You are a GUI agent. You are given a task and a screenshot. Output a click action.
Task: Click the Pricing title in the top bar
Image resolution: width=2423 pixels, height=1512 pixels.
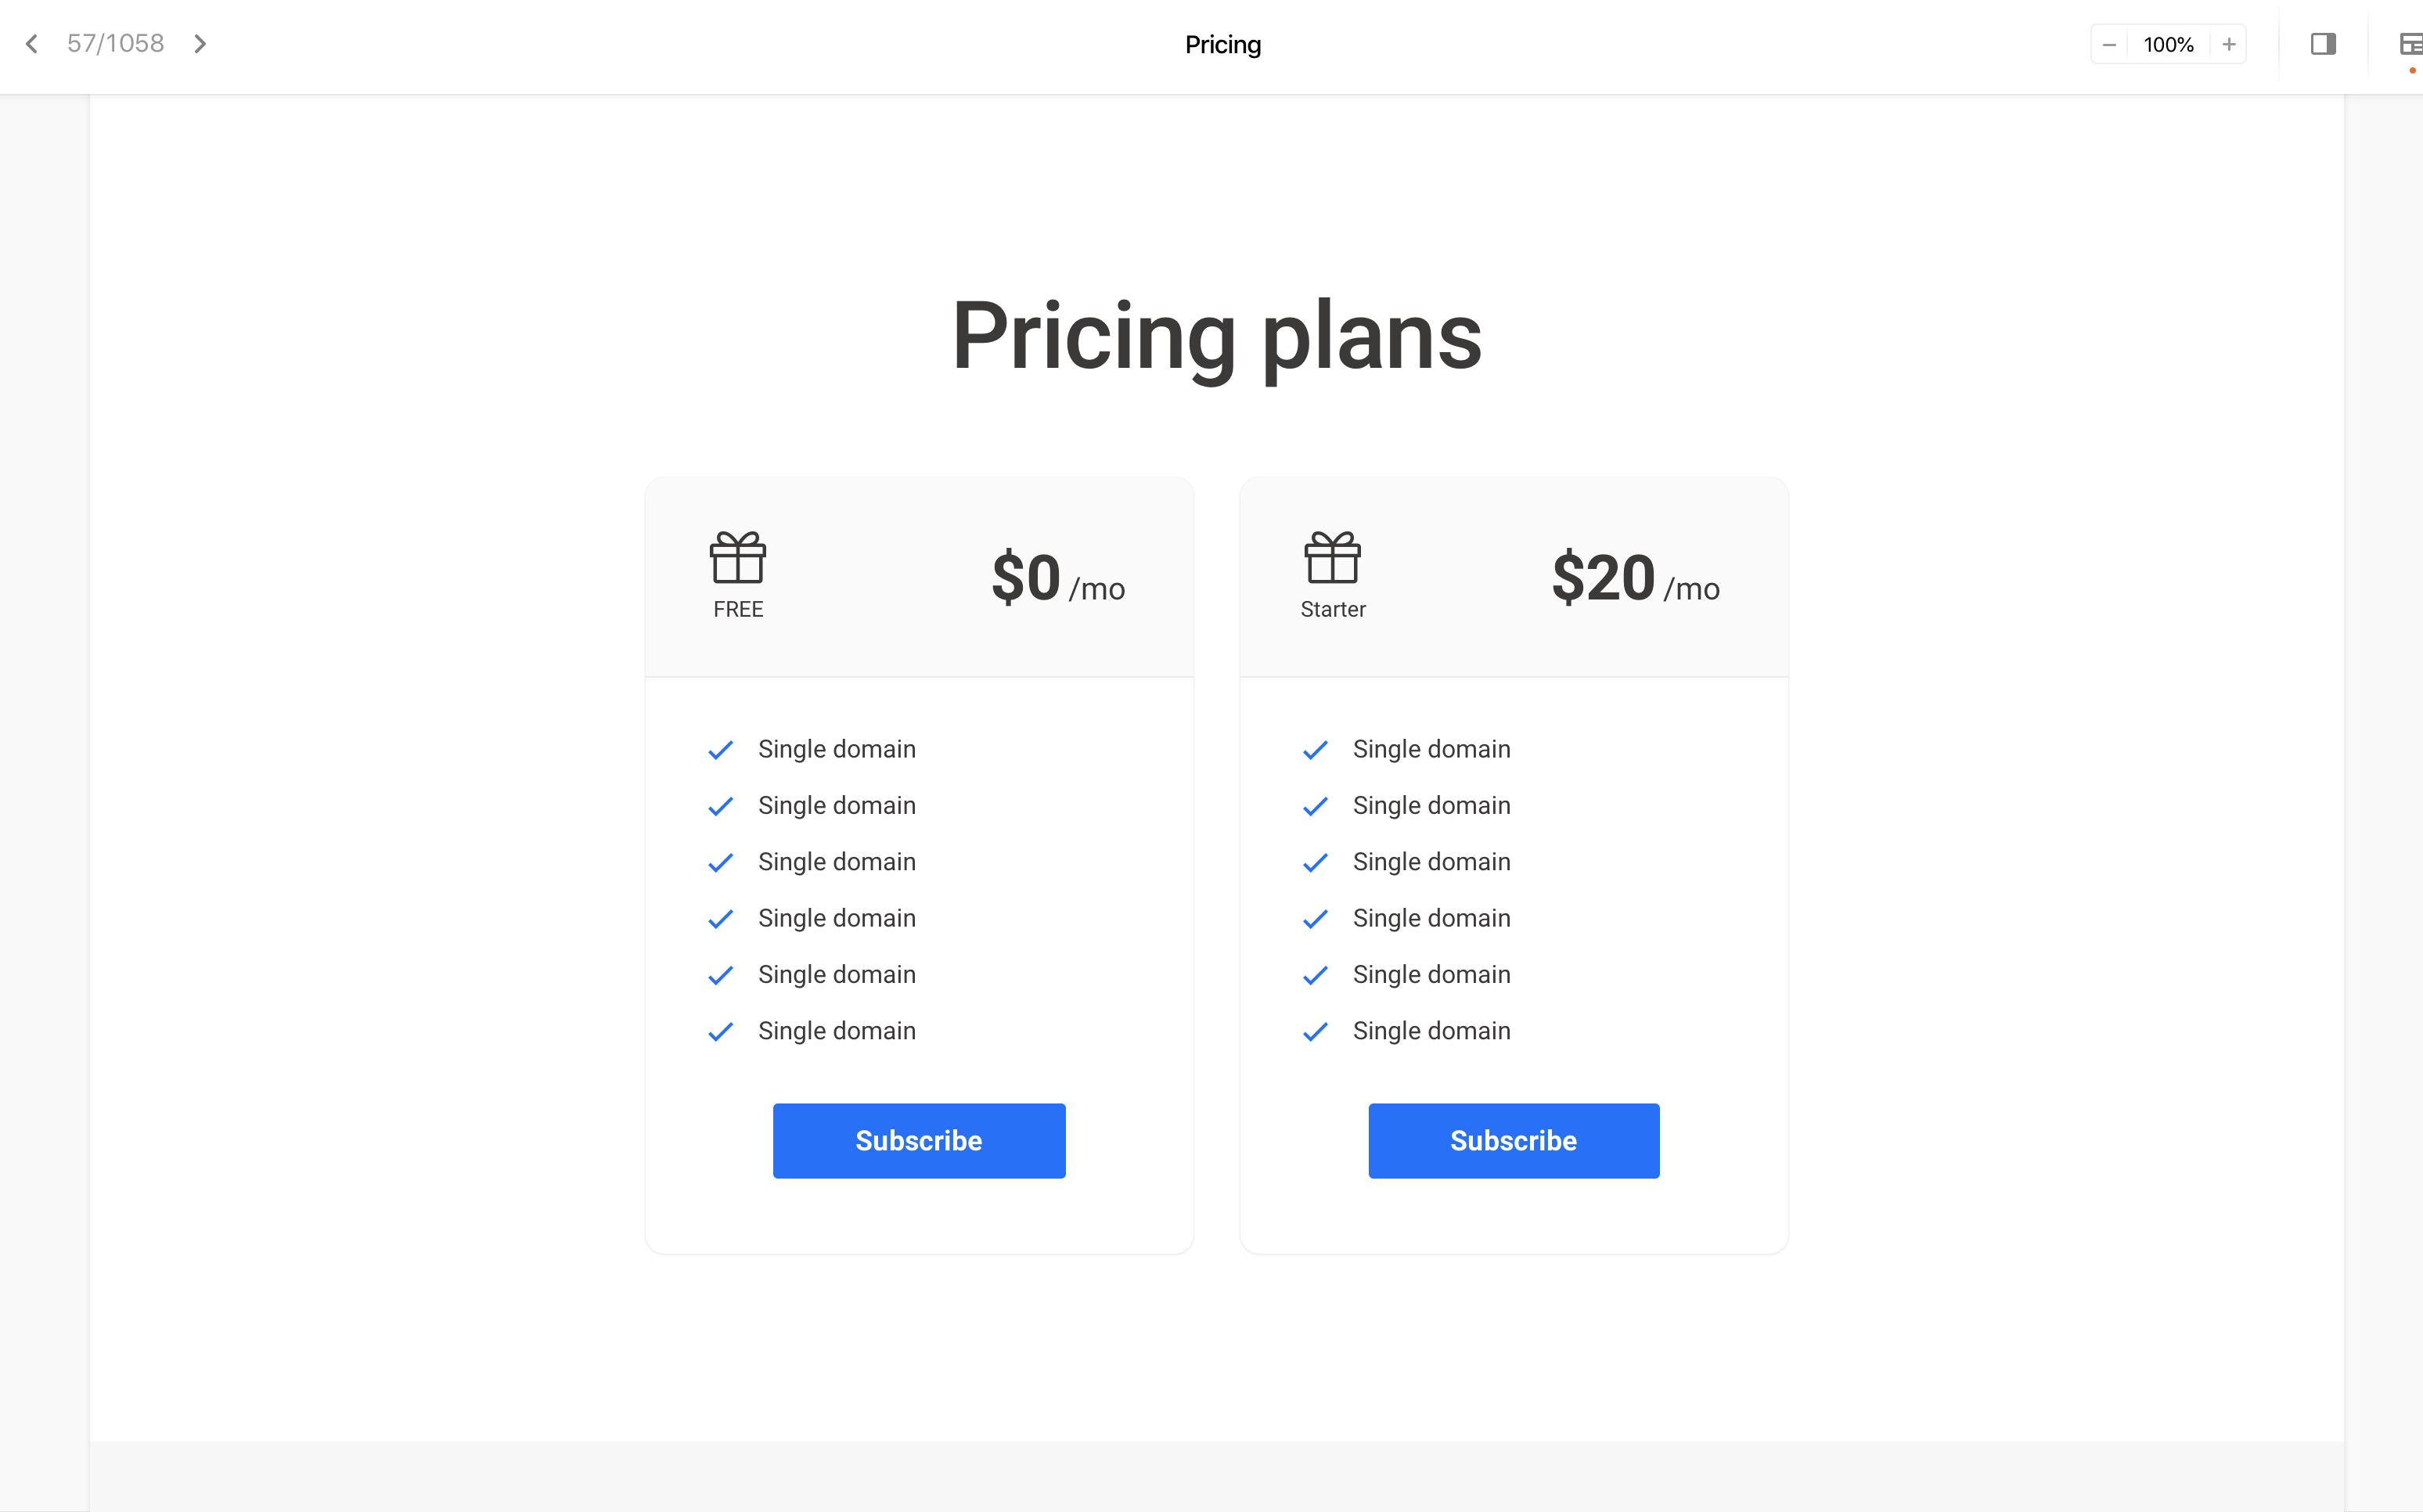click(1222, 45)
